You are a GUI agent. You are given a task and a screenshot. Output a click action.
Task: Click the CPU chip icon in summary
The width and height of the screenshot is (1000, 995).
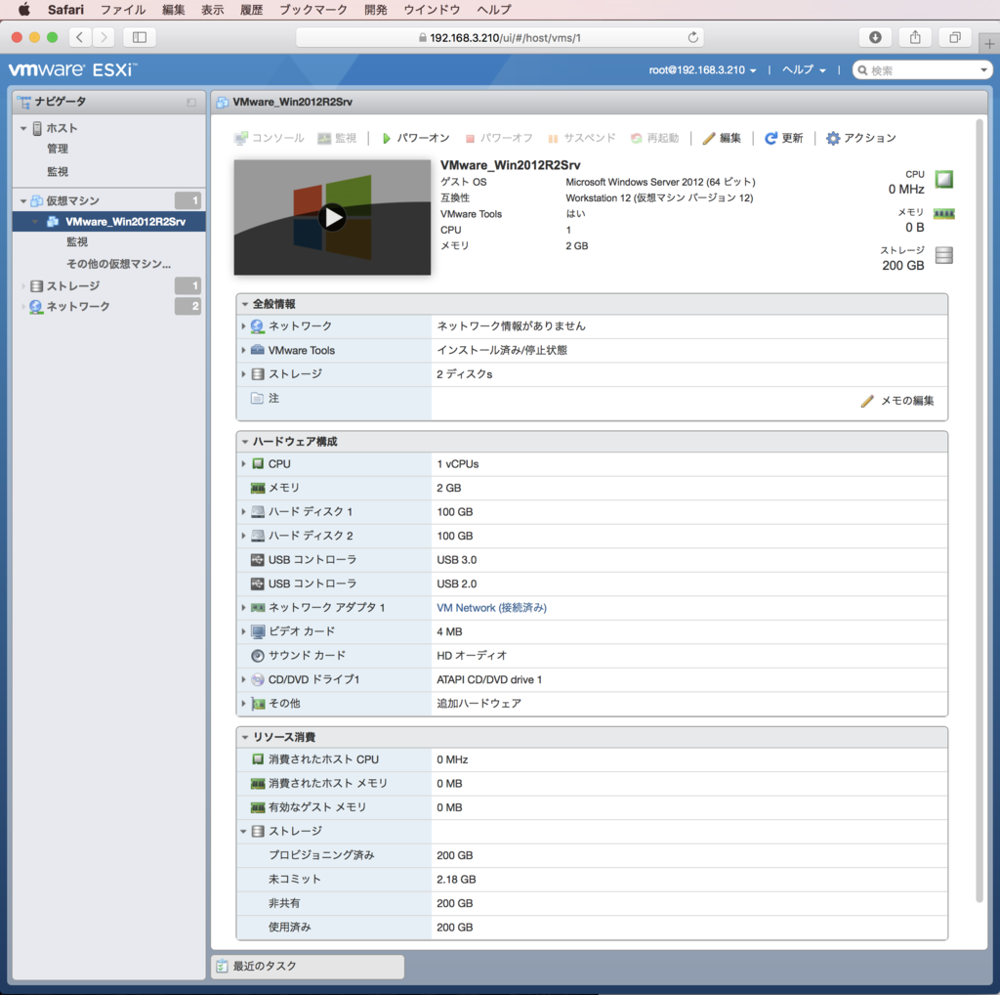coord(944,179)
